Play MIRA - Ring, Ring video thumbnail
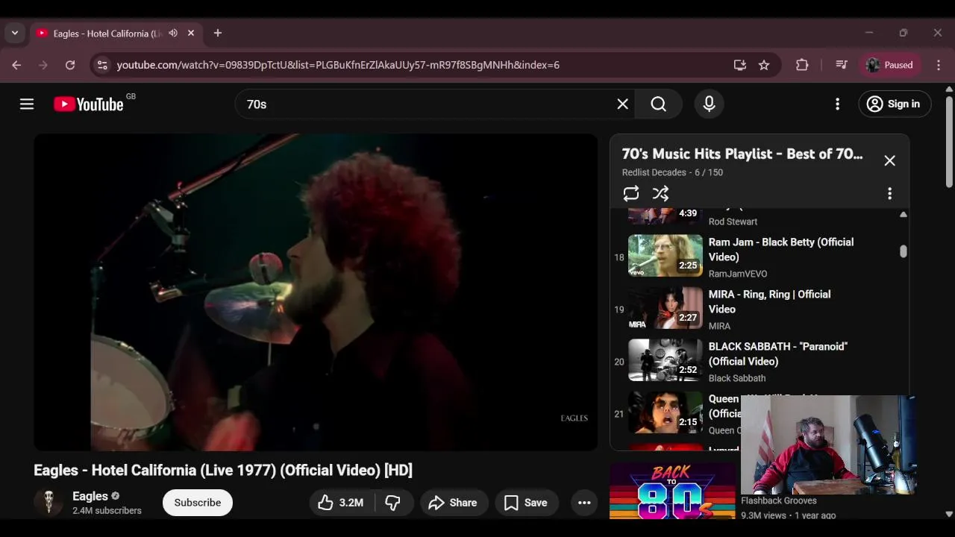This screenshot has width=955, height=537. click(x=666, y=308)
